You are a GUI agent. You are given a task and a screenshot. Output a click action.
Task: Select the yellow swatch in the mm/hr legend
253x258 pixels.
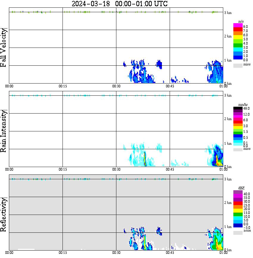[x=238, y=128]
